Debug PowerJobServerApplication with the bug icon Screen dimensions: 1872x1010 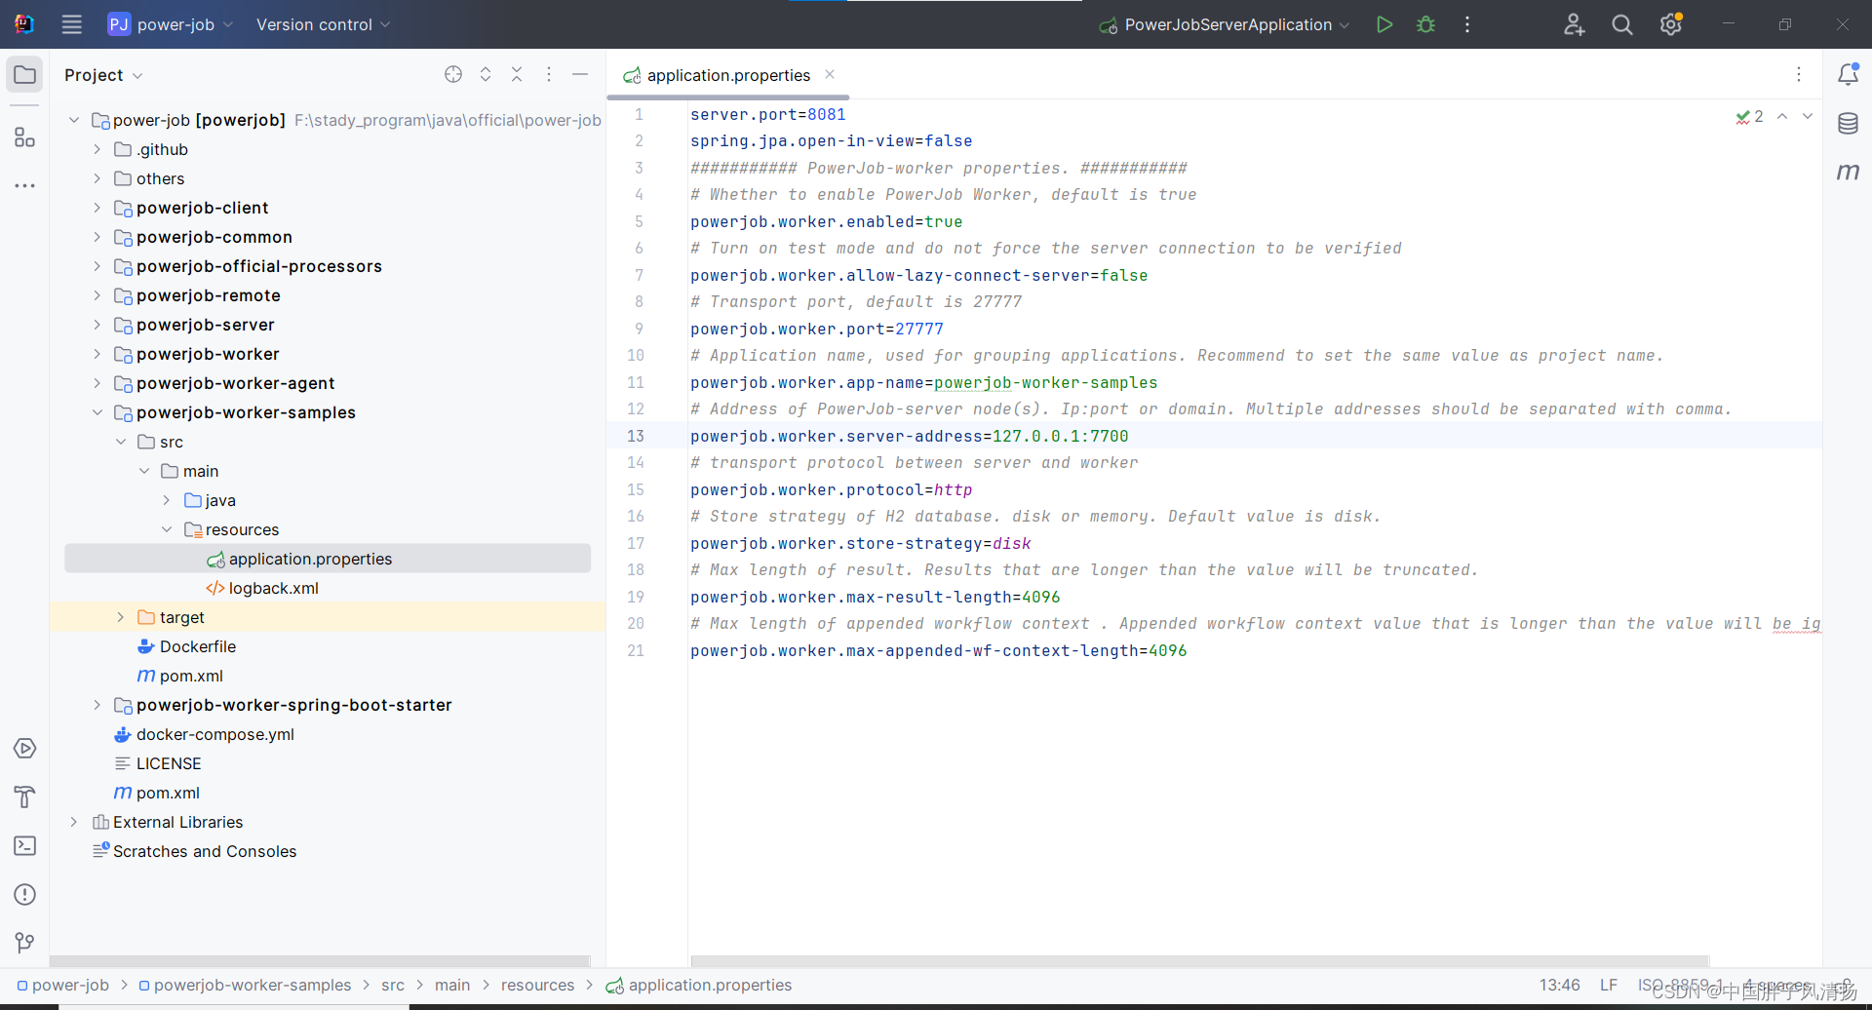tap(1425, 24)
